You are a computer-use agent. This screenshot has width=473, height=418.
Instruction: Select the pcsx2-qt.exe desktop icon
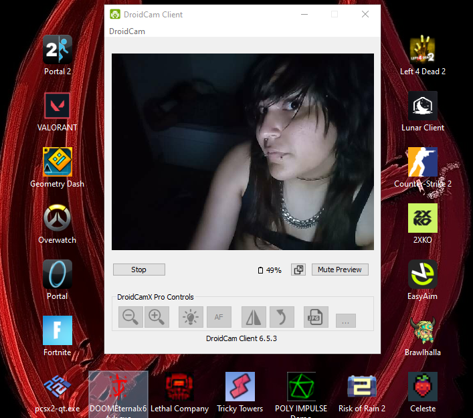[x=58, y=393]
